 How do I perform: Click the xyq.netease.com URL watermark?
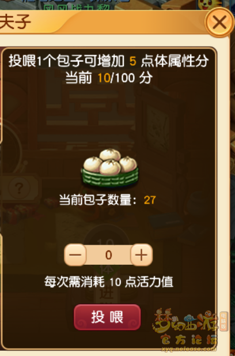189,348
